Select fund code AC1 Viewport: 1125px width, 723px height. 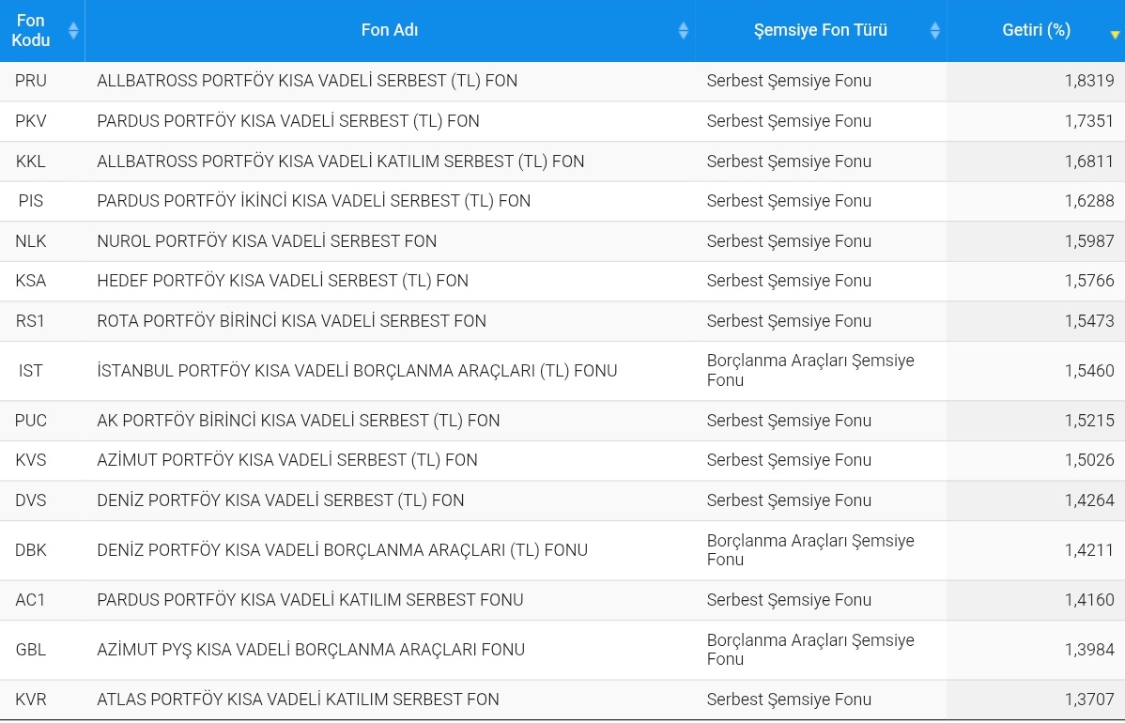point(31,600)
